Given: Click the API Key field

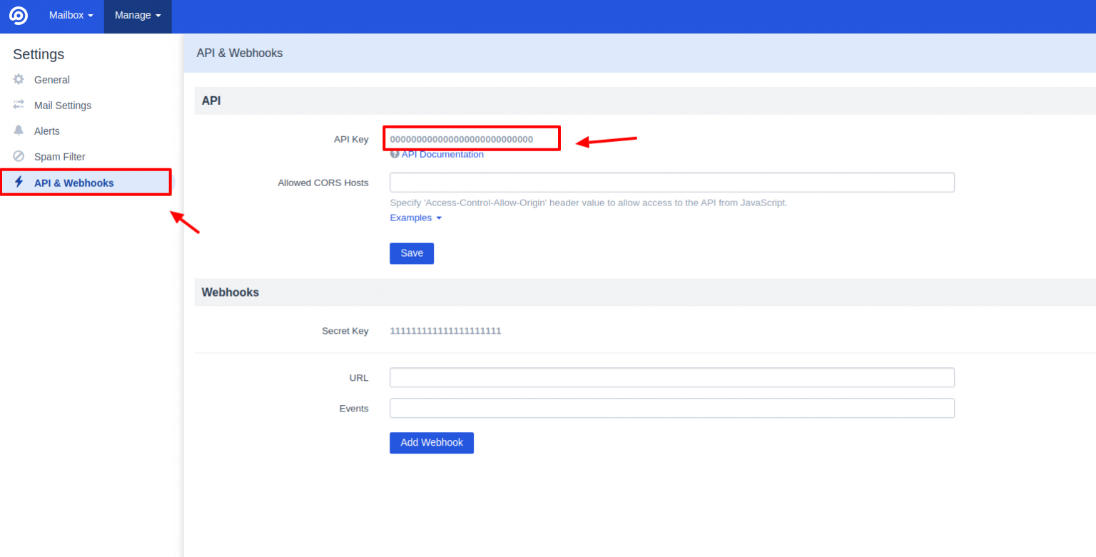Looking at the screenshot, I should pyautogui.click(x=471, y=138).
